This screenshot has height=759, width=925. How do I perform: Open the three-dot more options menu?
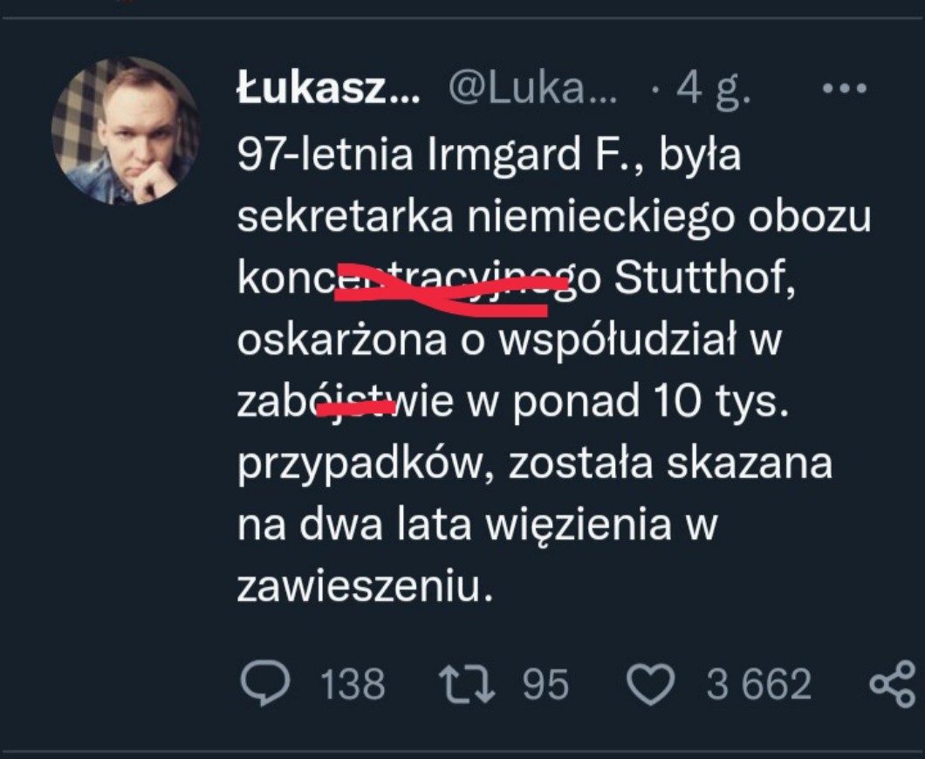[x=844, y=89]
